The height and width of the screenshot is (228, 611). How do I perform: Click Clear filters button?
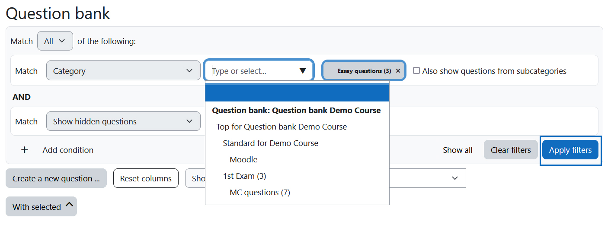(x=511, y=150)
